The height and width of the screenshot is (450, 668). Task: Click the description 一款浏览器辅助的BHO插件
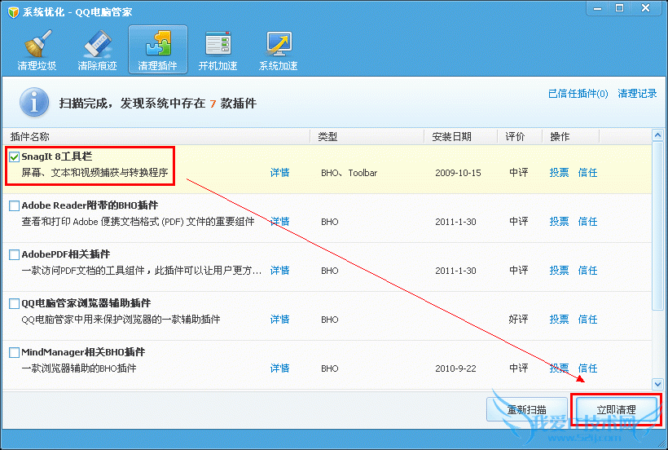[79, 368]
